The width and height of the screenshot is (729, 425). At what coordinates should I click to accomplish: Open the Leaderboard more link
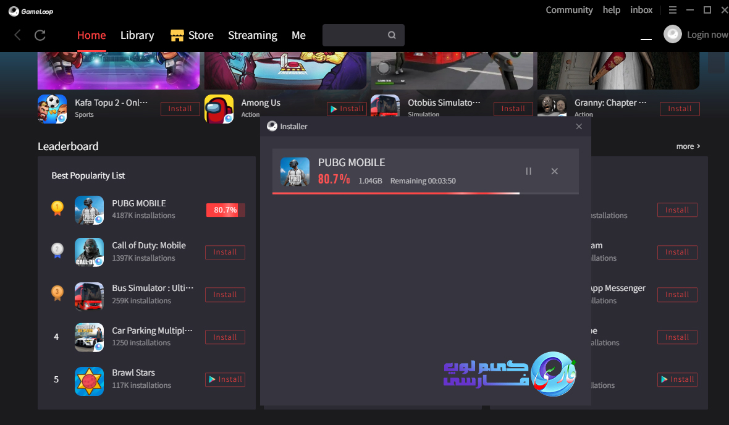(x=688, y=146)
